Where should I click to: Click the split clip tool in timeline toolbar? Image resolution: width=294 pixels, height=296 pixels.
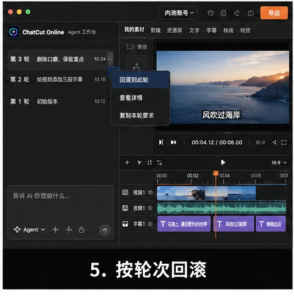150,163
